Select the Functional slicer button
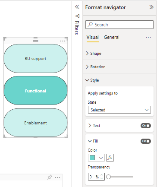This screenshot has width=157, height=187. [35, 91]
